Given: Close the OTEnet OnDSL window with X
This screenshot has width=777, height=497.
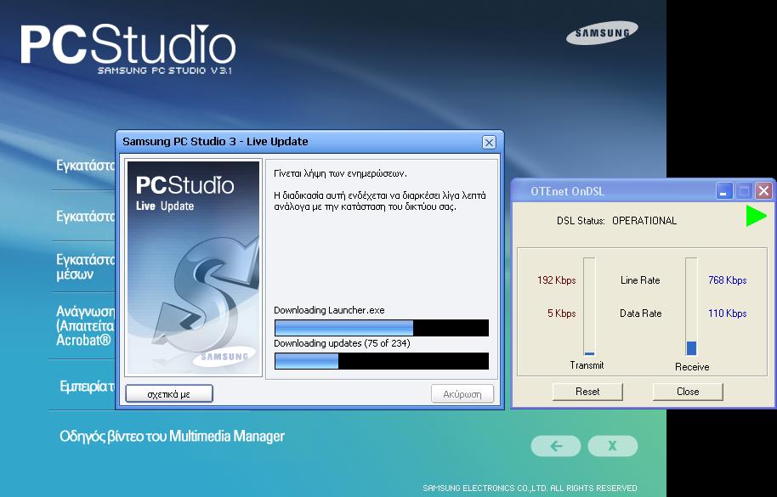Looking at the screenshot, I should point(763,190).
